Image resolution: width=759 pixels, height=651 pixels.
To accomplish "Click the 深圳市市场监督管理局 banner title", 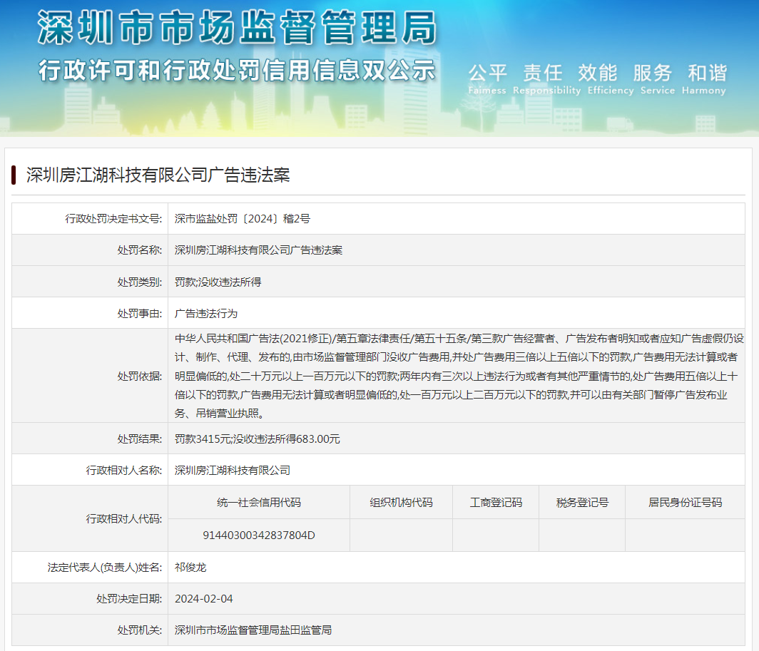I will pos(237,28).
